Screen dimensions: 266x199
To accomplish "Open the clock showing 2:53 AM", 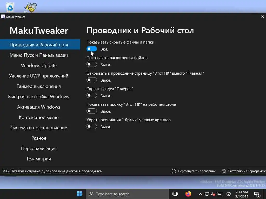I will pyautogui.click(x=242, y=194).
